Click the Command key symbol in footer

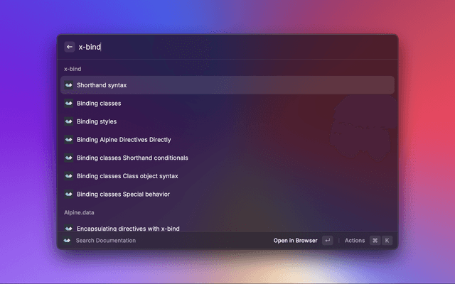(375, 241)
